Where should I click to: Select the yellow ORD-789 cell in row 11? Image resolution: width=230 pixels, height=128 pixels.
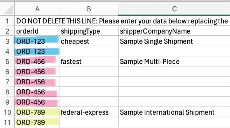[x=37, y=122]
